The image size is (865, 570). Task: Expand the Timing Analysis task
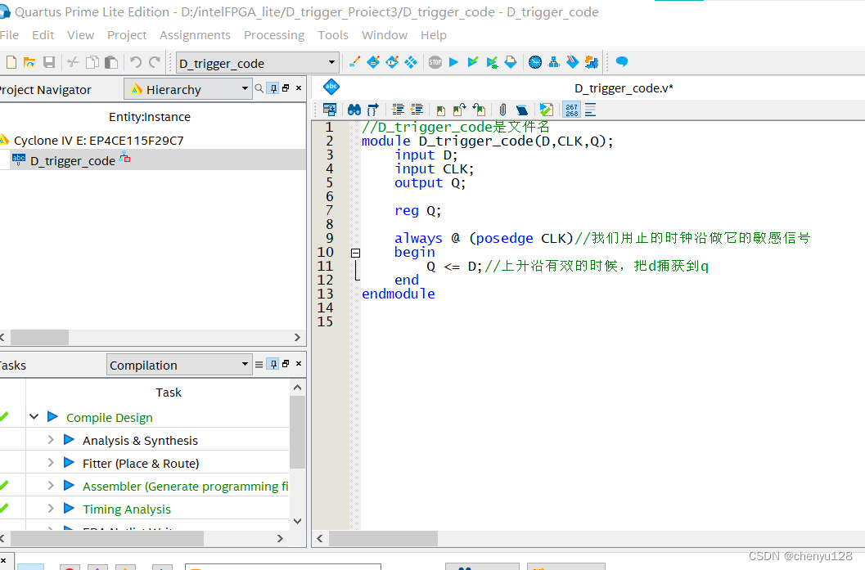tap(51, 509)
